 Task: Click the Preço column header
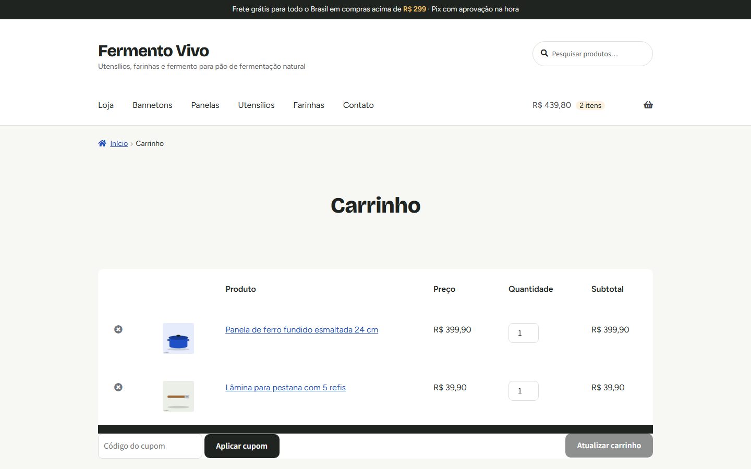pyautogui.click(x=444, y=289)
